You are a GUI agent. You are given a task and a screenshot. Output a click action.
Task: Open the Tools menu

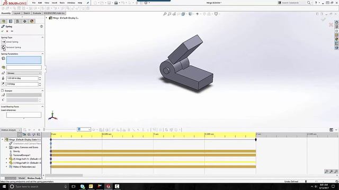point(62,3)
